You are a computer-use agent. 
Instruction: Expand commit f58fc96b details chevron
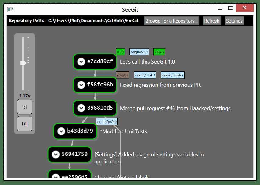pyautogui.click(x=81, y=85)
